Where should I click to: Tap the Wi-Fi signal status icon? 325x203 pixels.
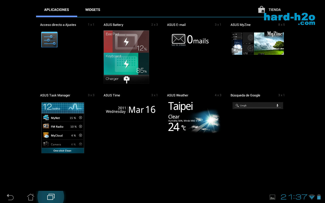[x=312, y=197]
